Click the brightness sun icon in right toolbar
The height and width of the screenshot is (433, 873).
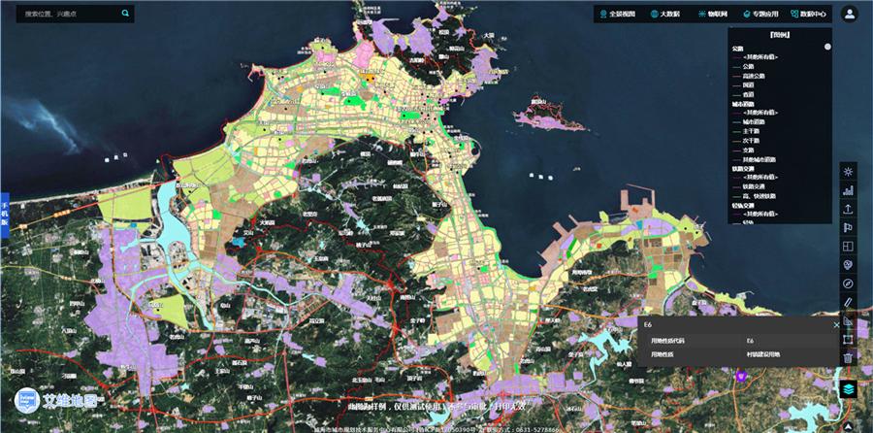click(848, 172)
